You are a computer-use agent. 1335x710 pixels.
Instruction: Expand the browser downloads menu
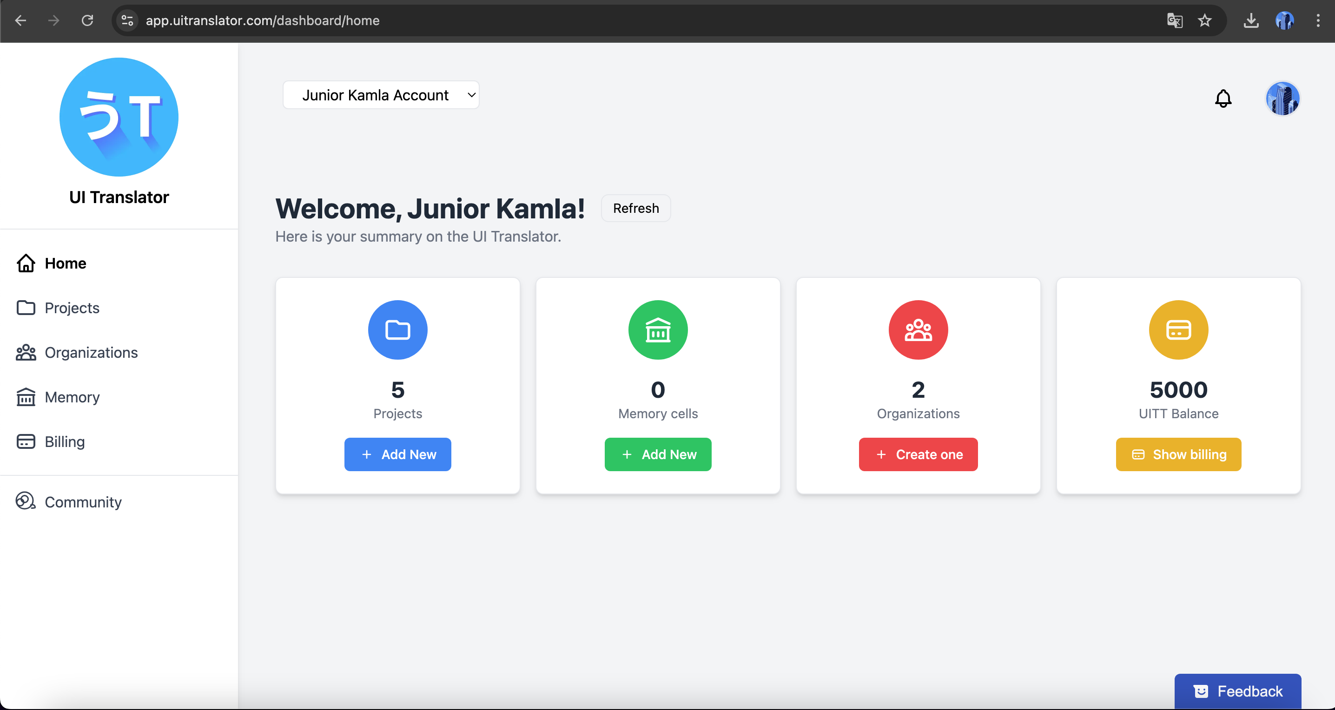pyautogui.click(x=1251, y=21)
